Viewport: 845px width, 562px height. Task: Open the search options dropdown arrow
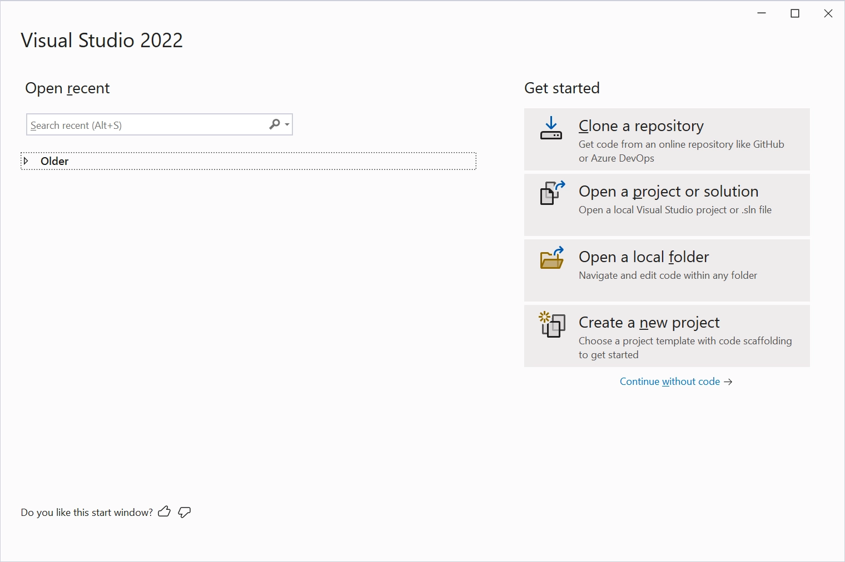[287, 124]
